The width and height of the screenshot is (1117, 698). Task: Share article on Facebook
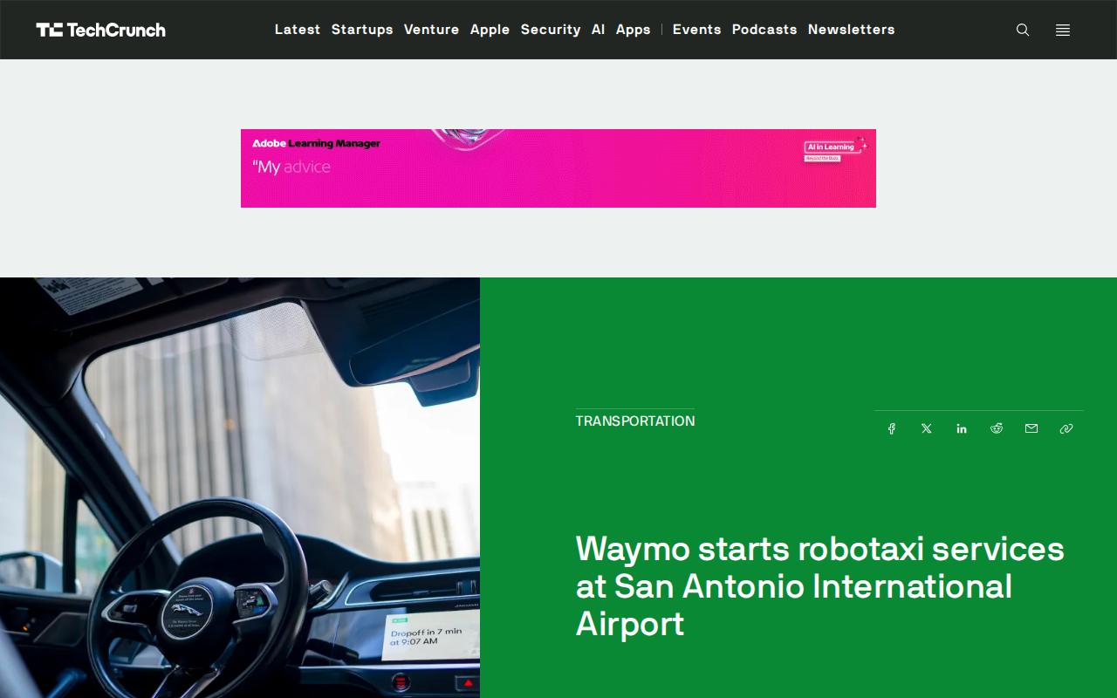(892, 428)
